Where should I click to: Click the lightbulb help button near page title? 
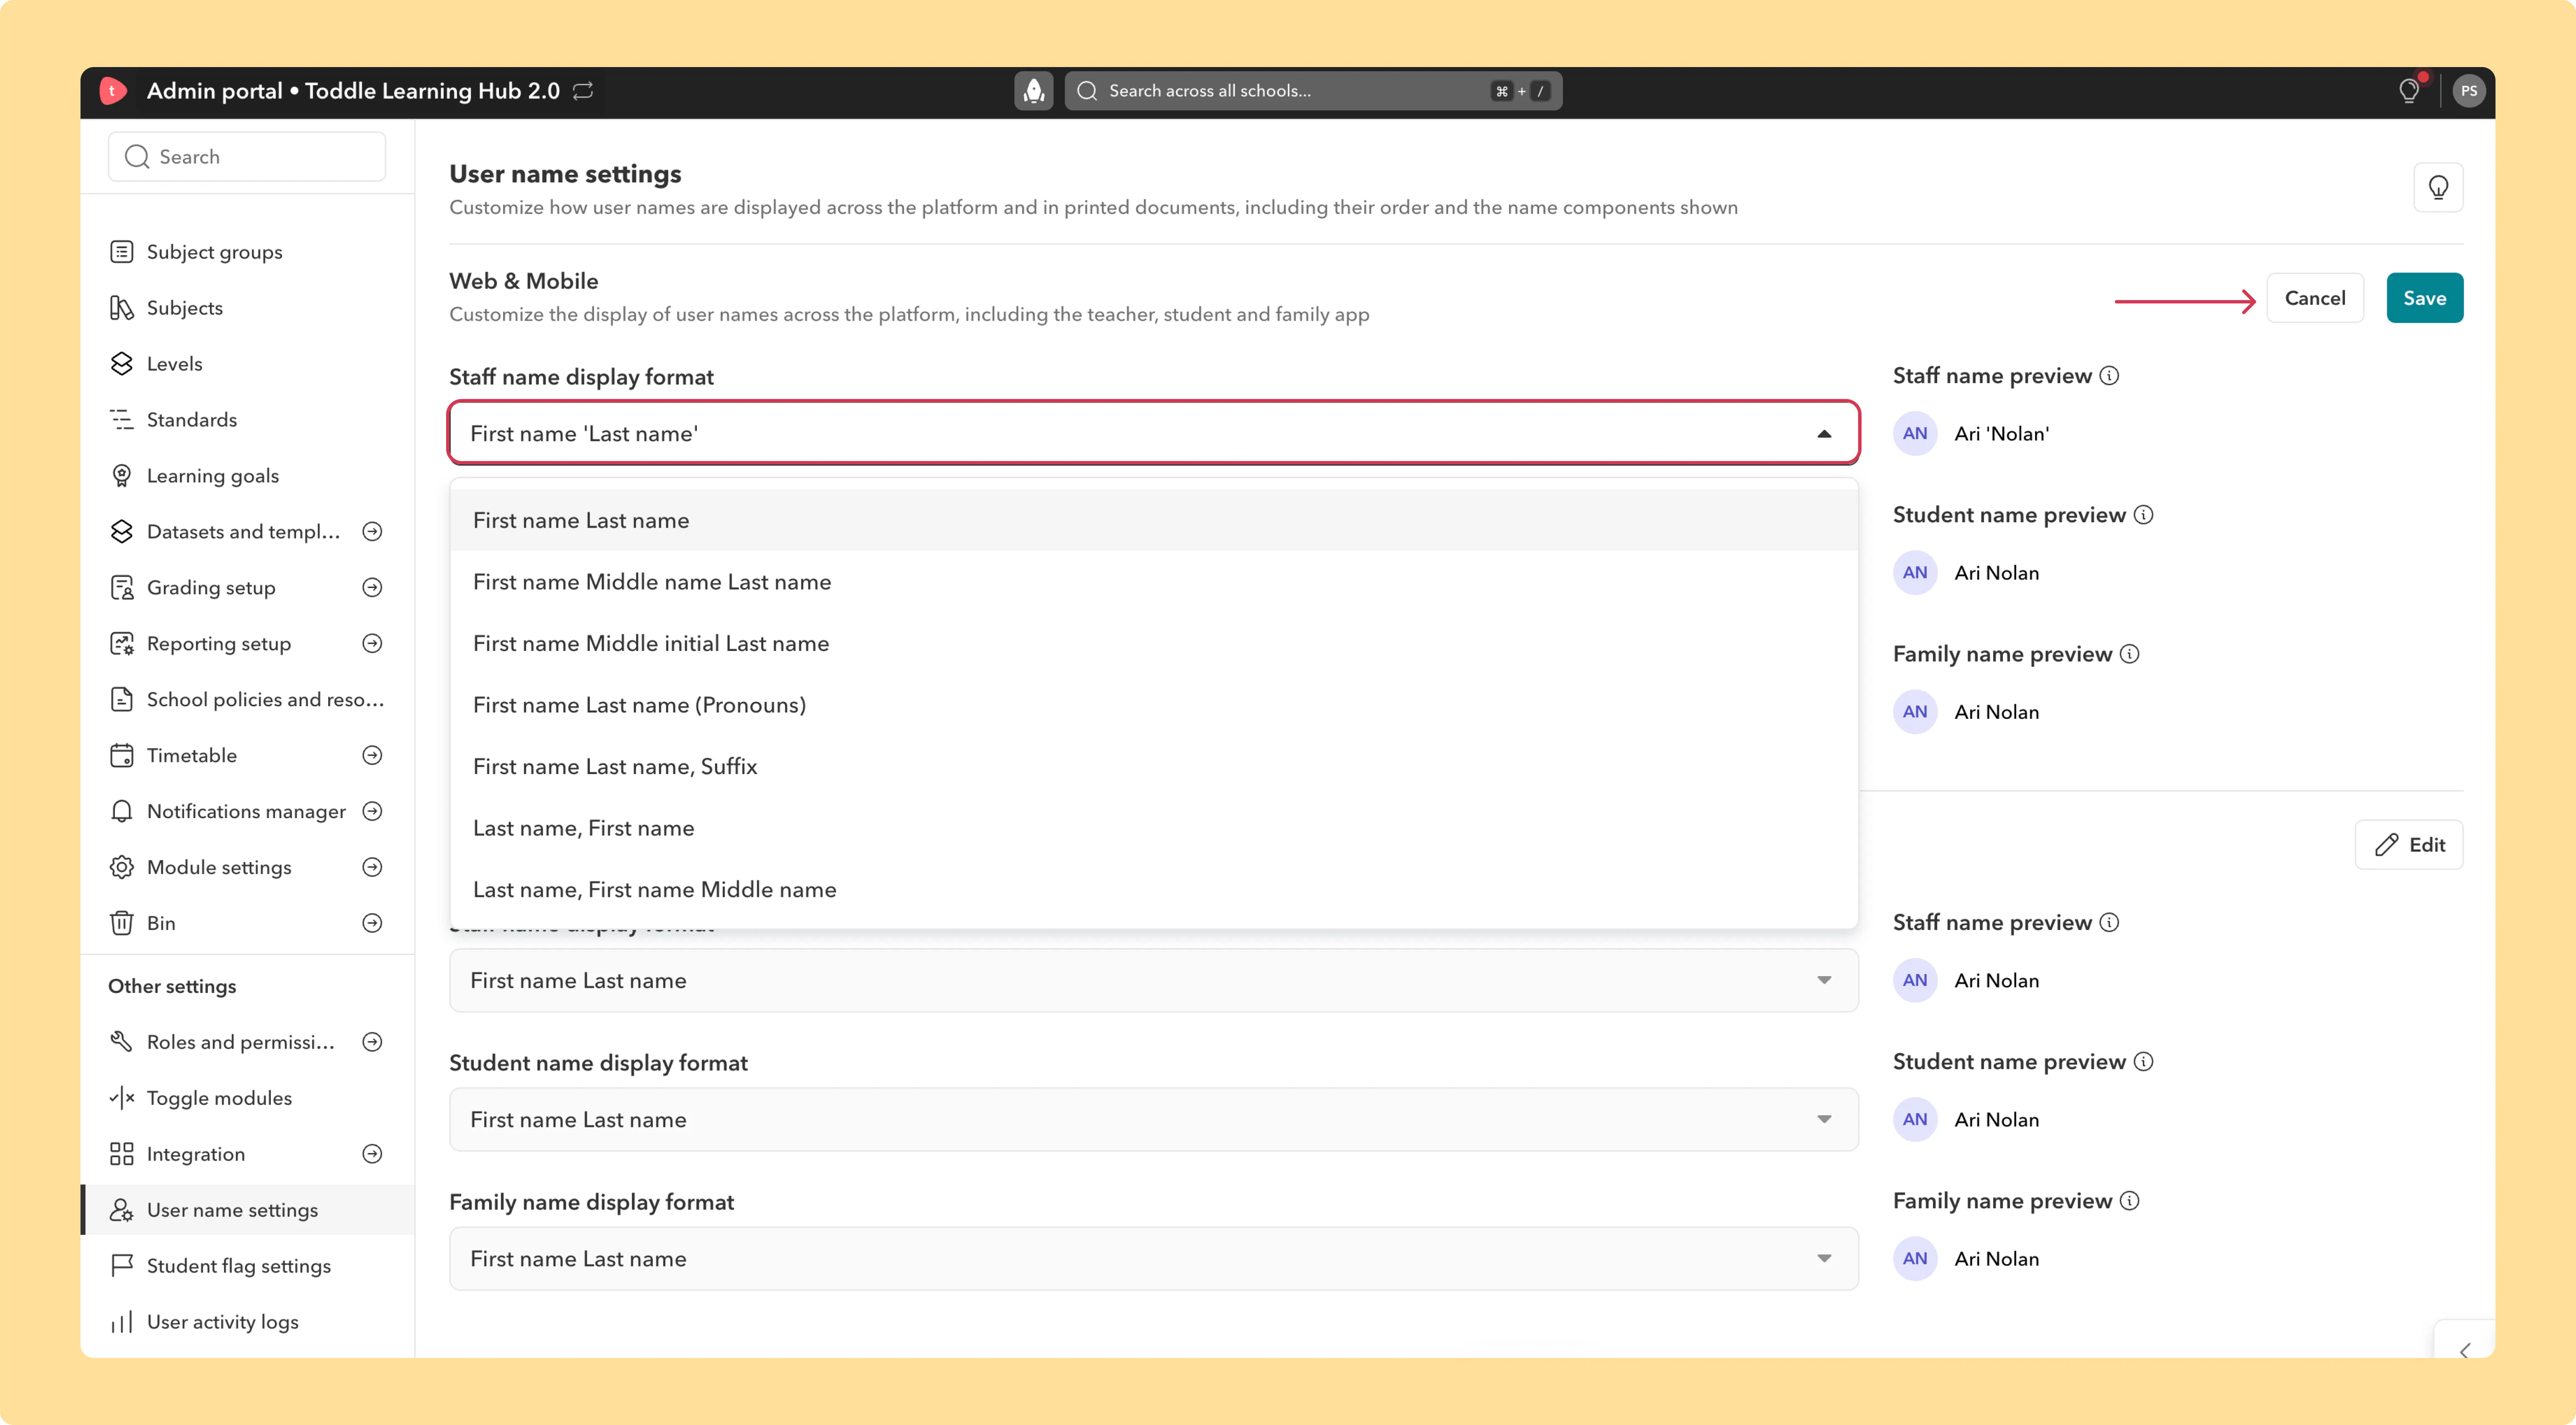tap(2438, 187)
